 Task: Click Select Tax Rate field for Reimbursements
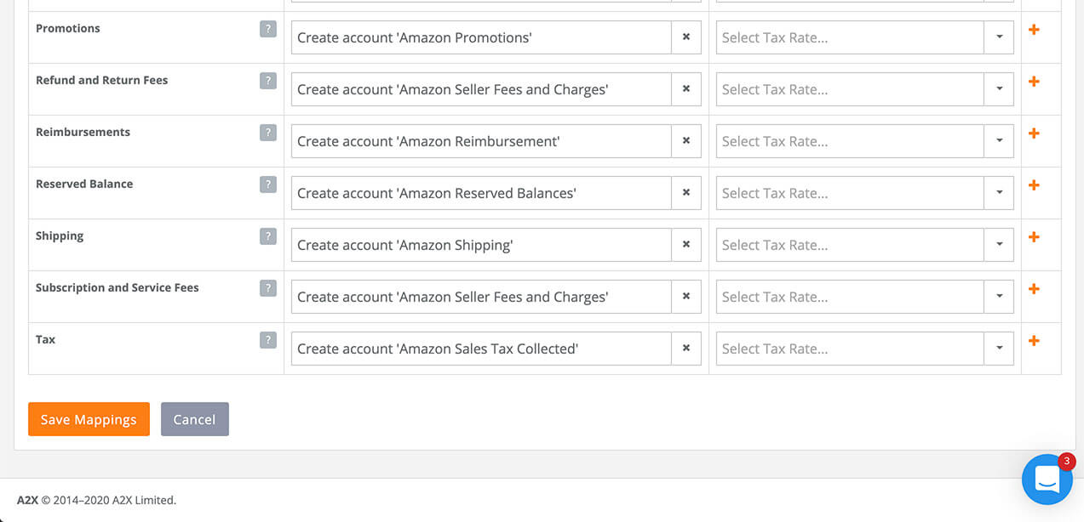click(x=850, y=141)
